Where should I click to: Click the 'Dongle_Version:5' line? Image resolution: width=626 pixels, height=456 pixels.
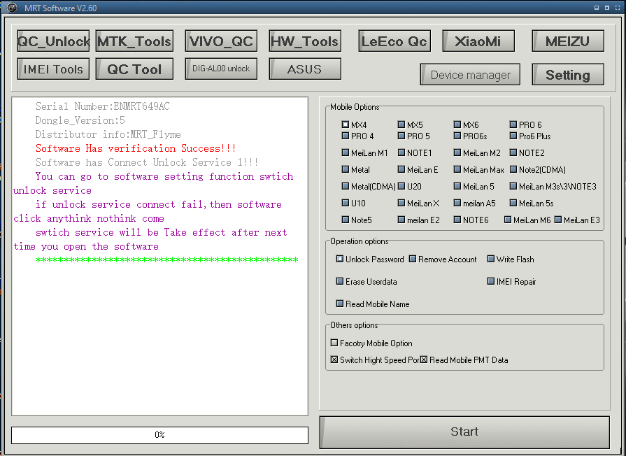(80, 120)
